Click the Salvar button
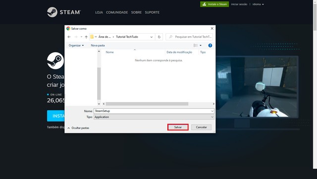Viewport: 317px width, 179px height. click(178, 127)
